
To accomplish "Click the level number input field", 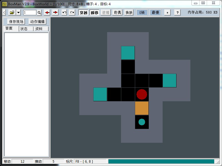I will [30, 12].
